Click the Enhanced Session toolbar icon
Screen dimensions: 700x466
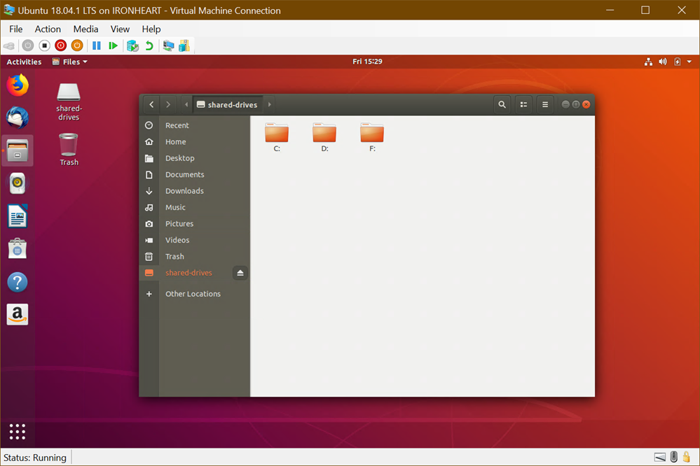click(x=168, y=45)
